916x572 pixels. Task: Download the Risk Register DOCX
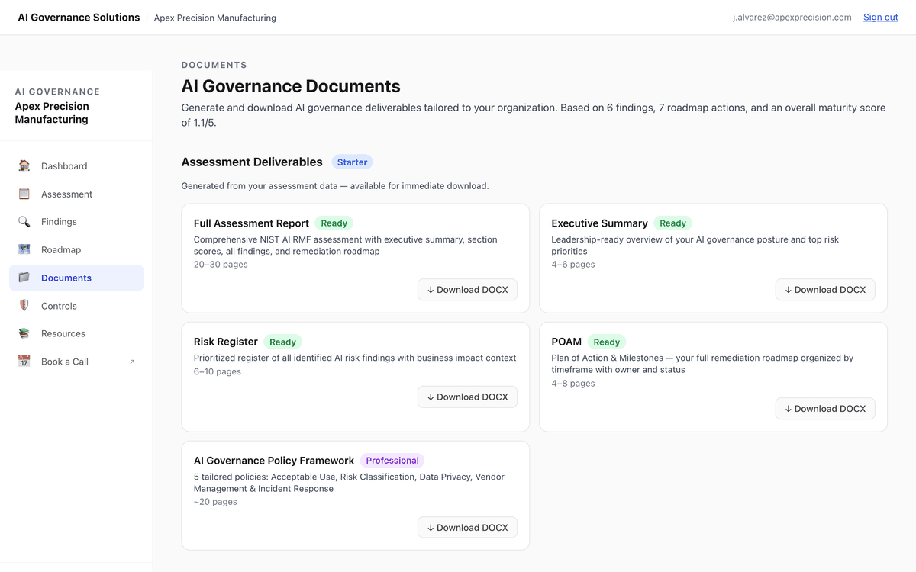pos(467,397)
